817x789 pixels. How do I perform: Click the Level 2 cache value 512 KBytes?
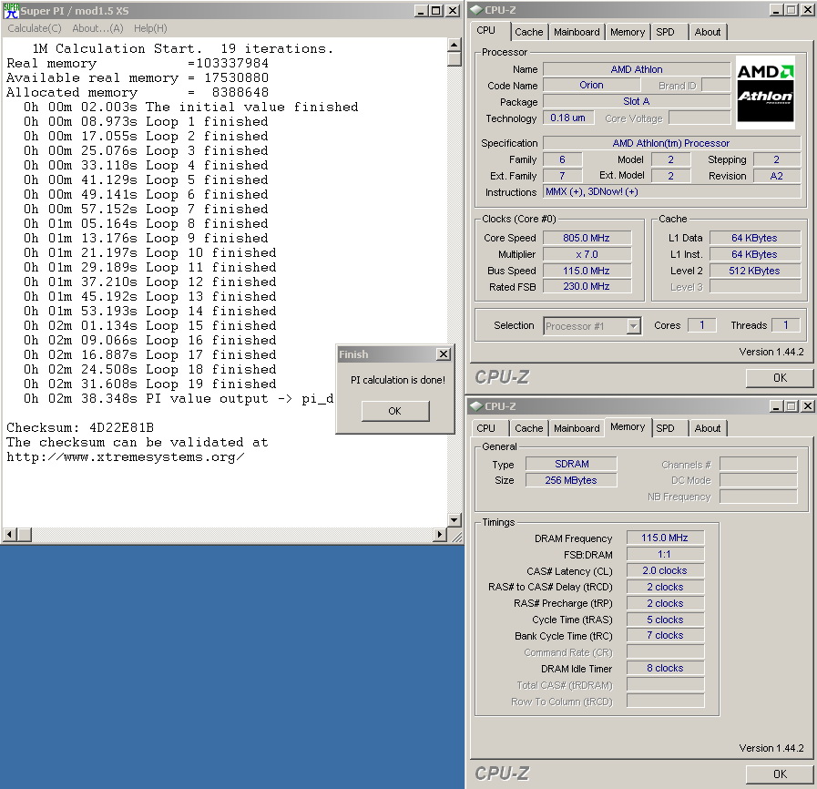coord(754,271)
